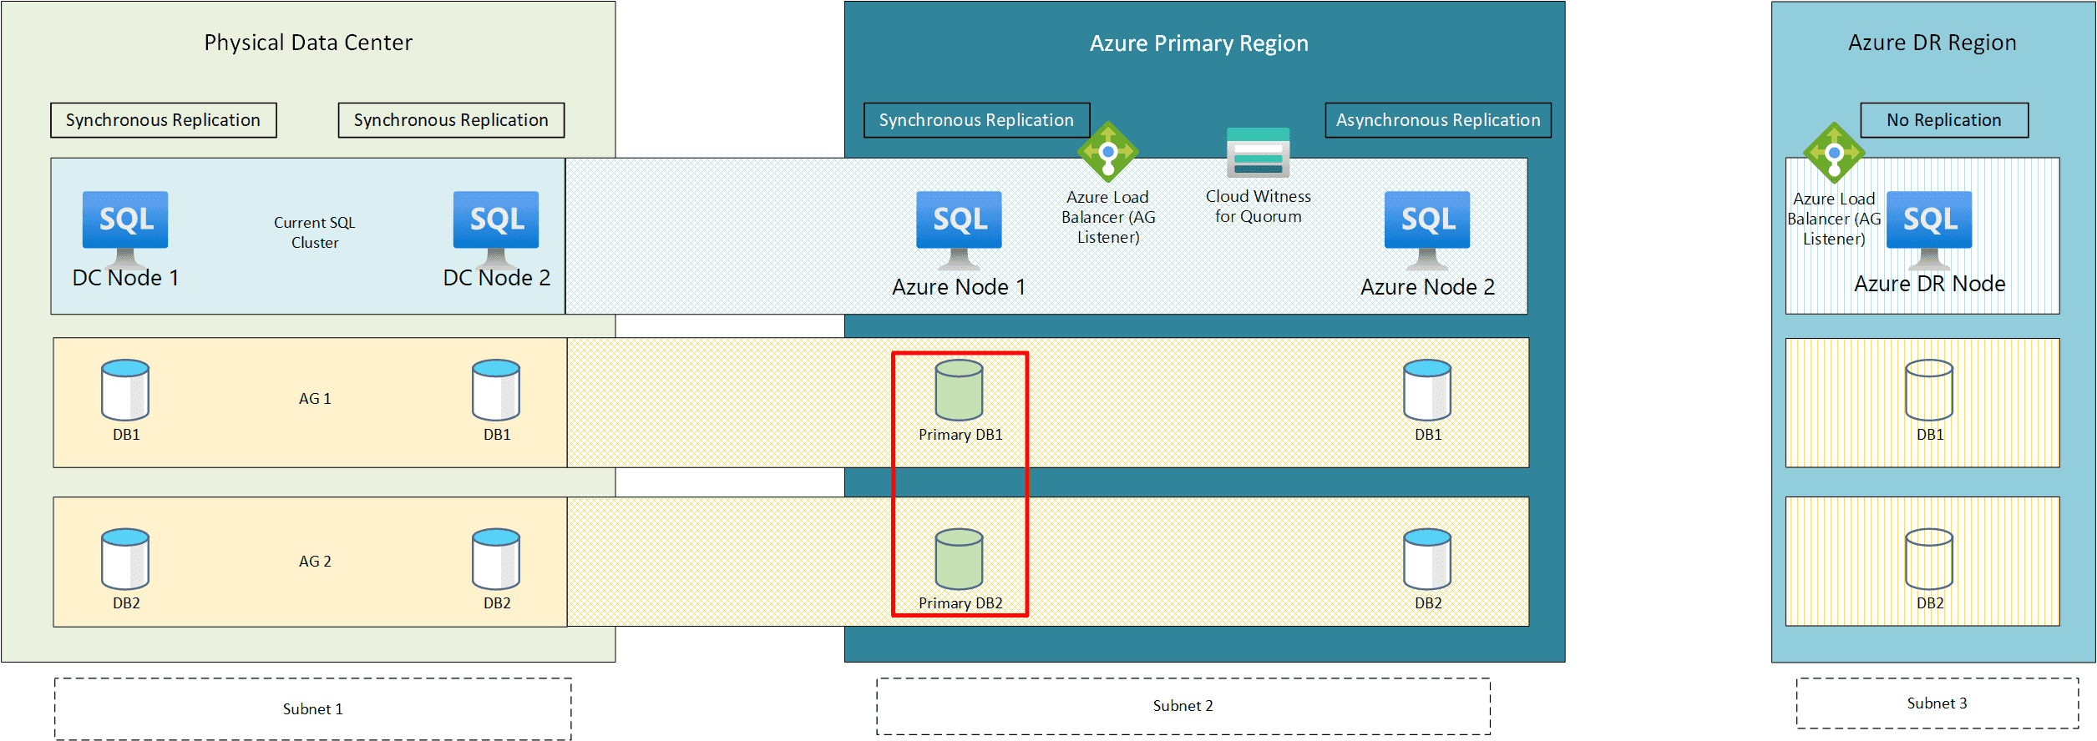This screenshot has width=2097, height=741.
Task: Click the Cloud Witness for Quorum text
Action: click(x=1258, y=207)
